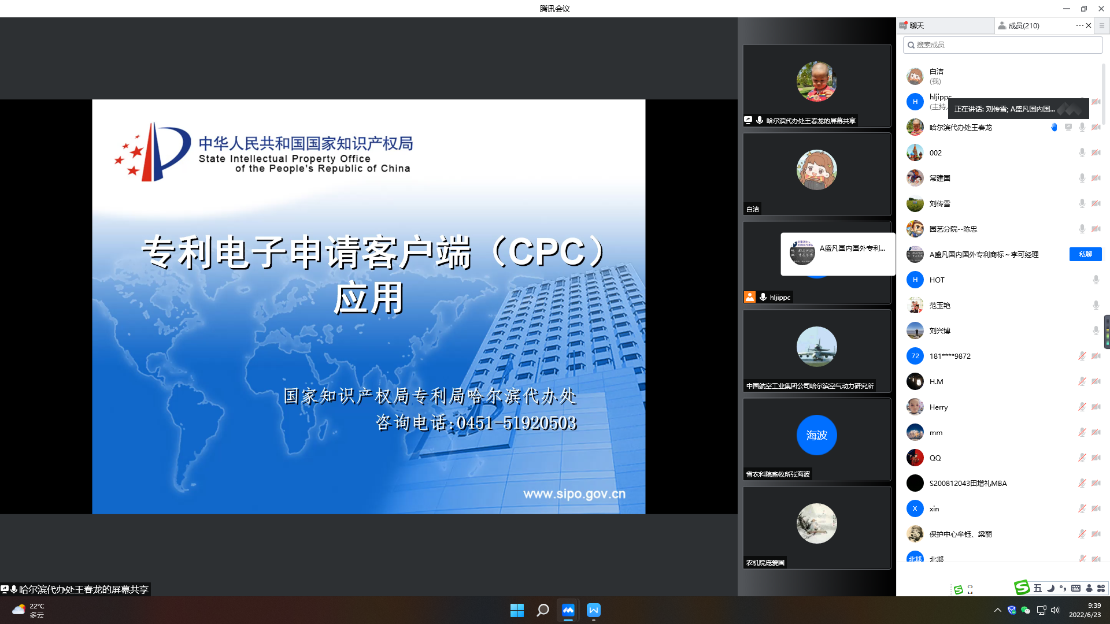Select member 白洁 (我) in list
1110x624 pixels.
[1002, 76]
